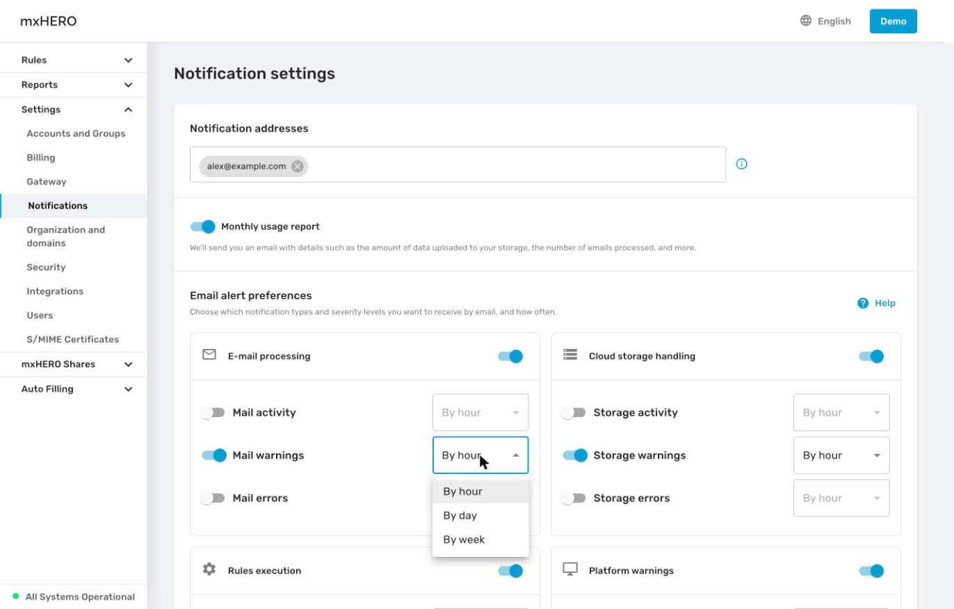Click the mxHERO logo
The height and width of the screenshot is (609, 954).
49,21
